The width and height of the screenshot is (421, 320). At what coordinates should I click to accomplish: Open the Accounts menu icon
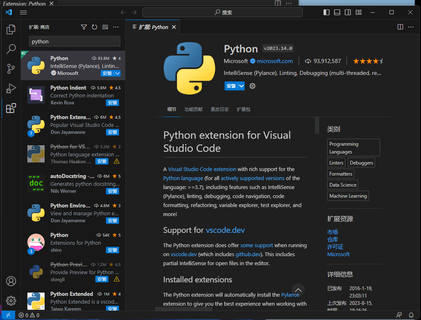point(11,281)
